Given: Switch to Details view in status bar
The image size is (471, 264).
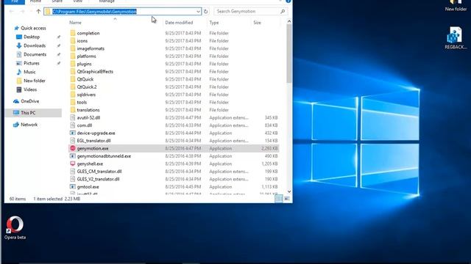Looking at the screenshot, I should [x=279, y=199].
